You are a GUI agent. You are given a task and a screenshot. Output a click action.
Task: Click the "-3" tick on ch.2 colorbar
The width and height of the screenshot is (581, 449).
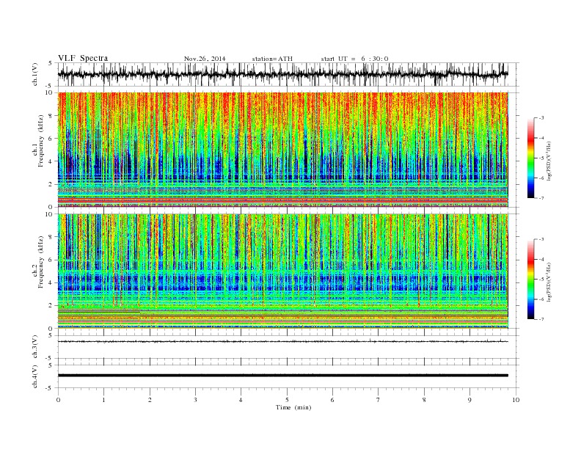pos(541,239)
